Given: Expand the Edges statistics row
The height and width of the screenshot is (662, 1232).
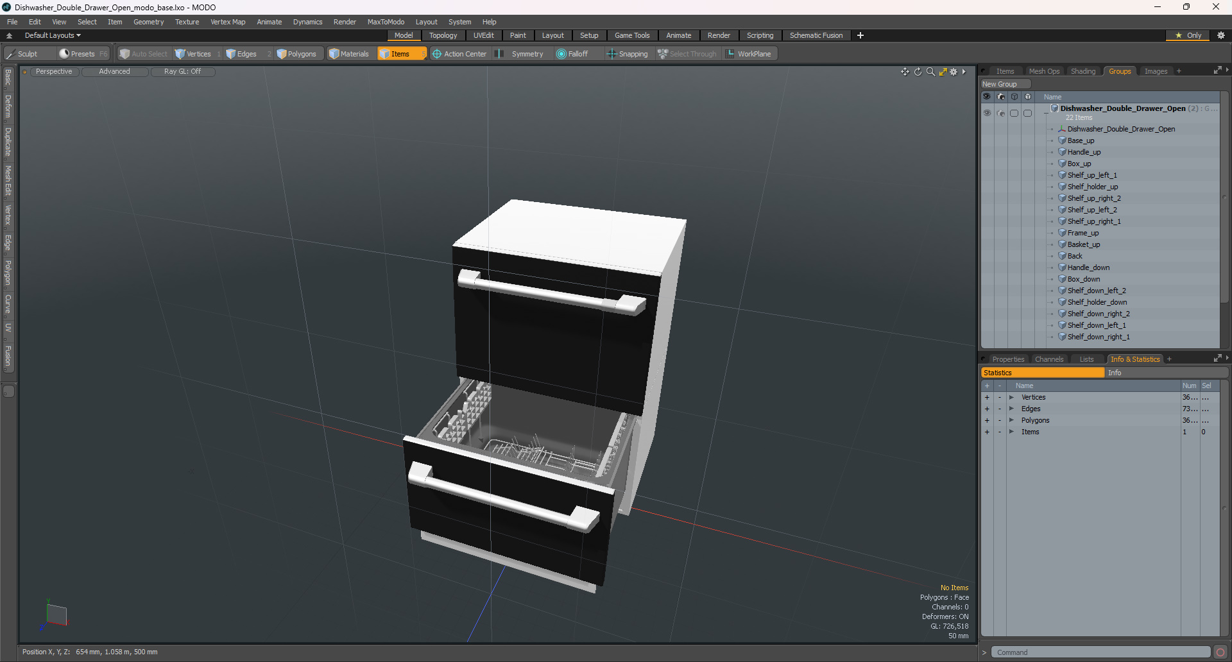Looking at the screenshot, I should tap(1011, 409).
